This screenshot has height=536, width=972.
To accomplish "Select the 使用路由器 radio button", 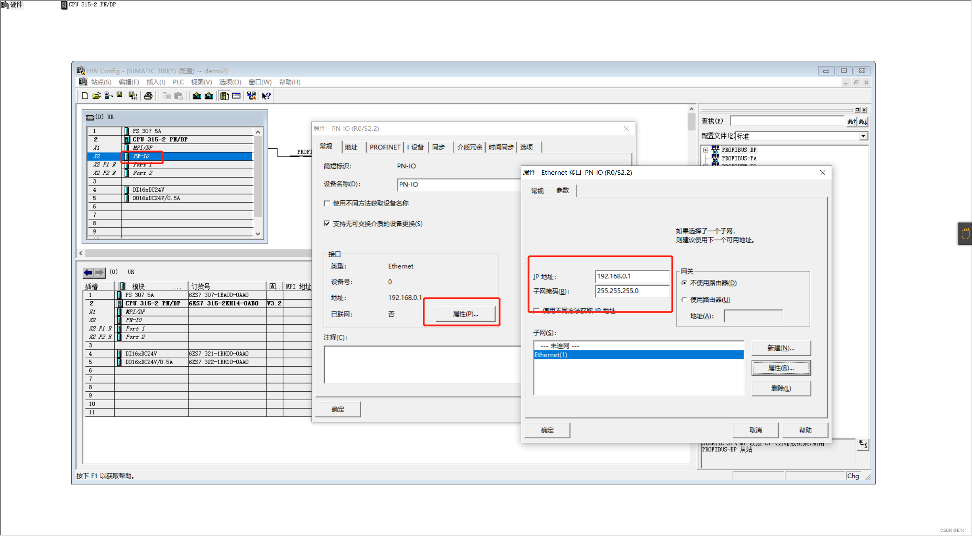I will [684, 300].
